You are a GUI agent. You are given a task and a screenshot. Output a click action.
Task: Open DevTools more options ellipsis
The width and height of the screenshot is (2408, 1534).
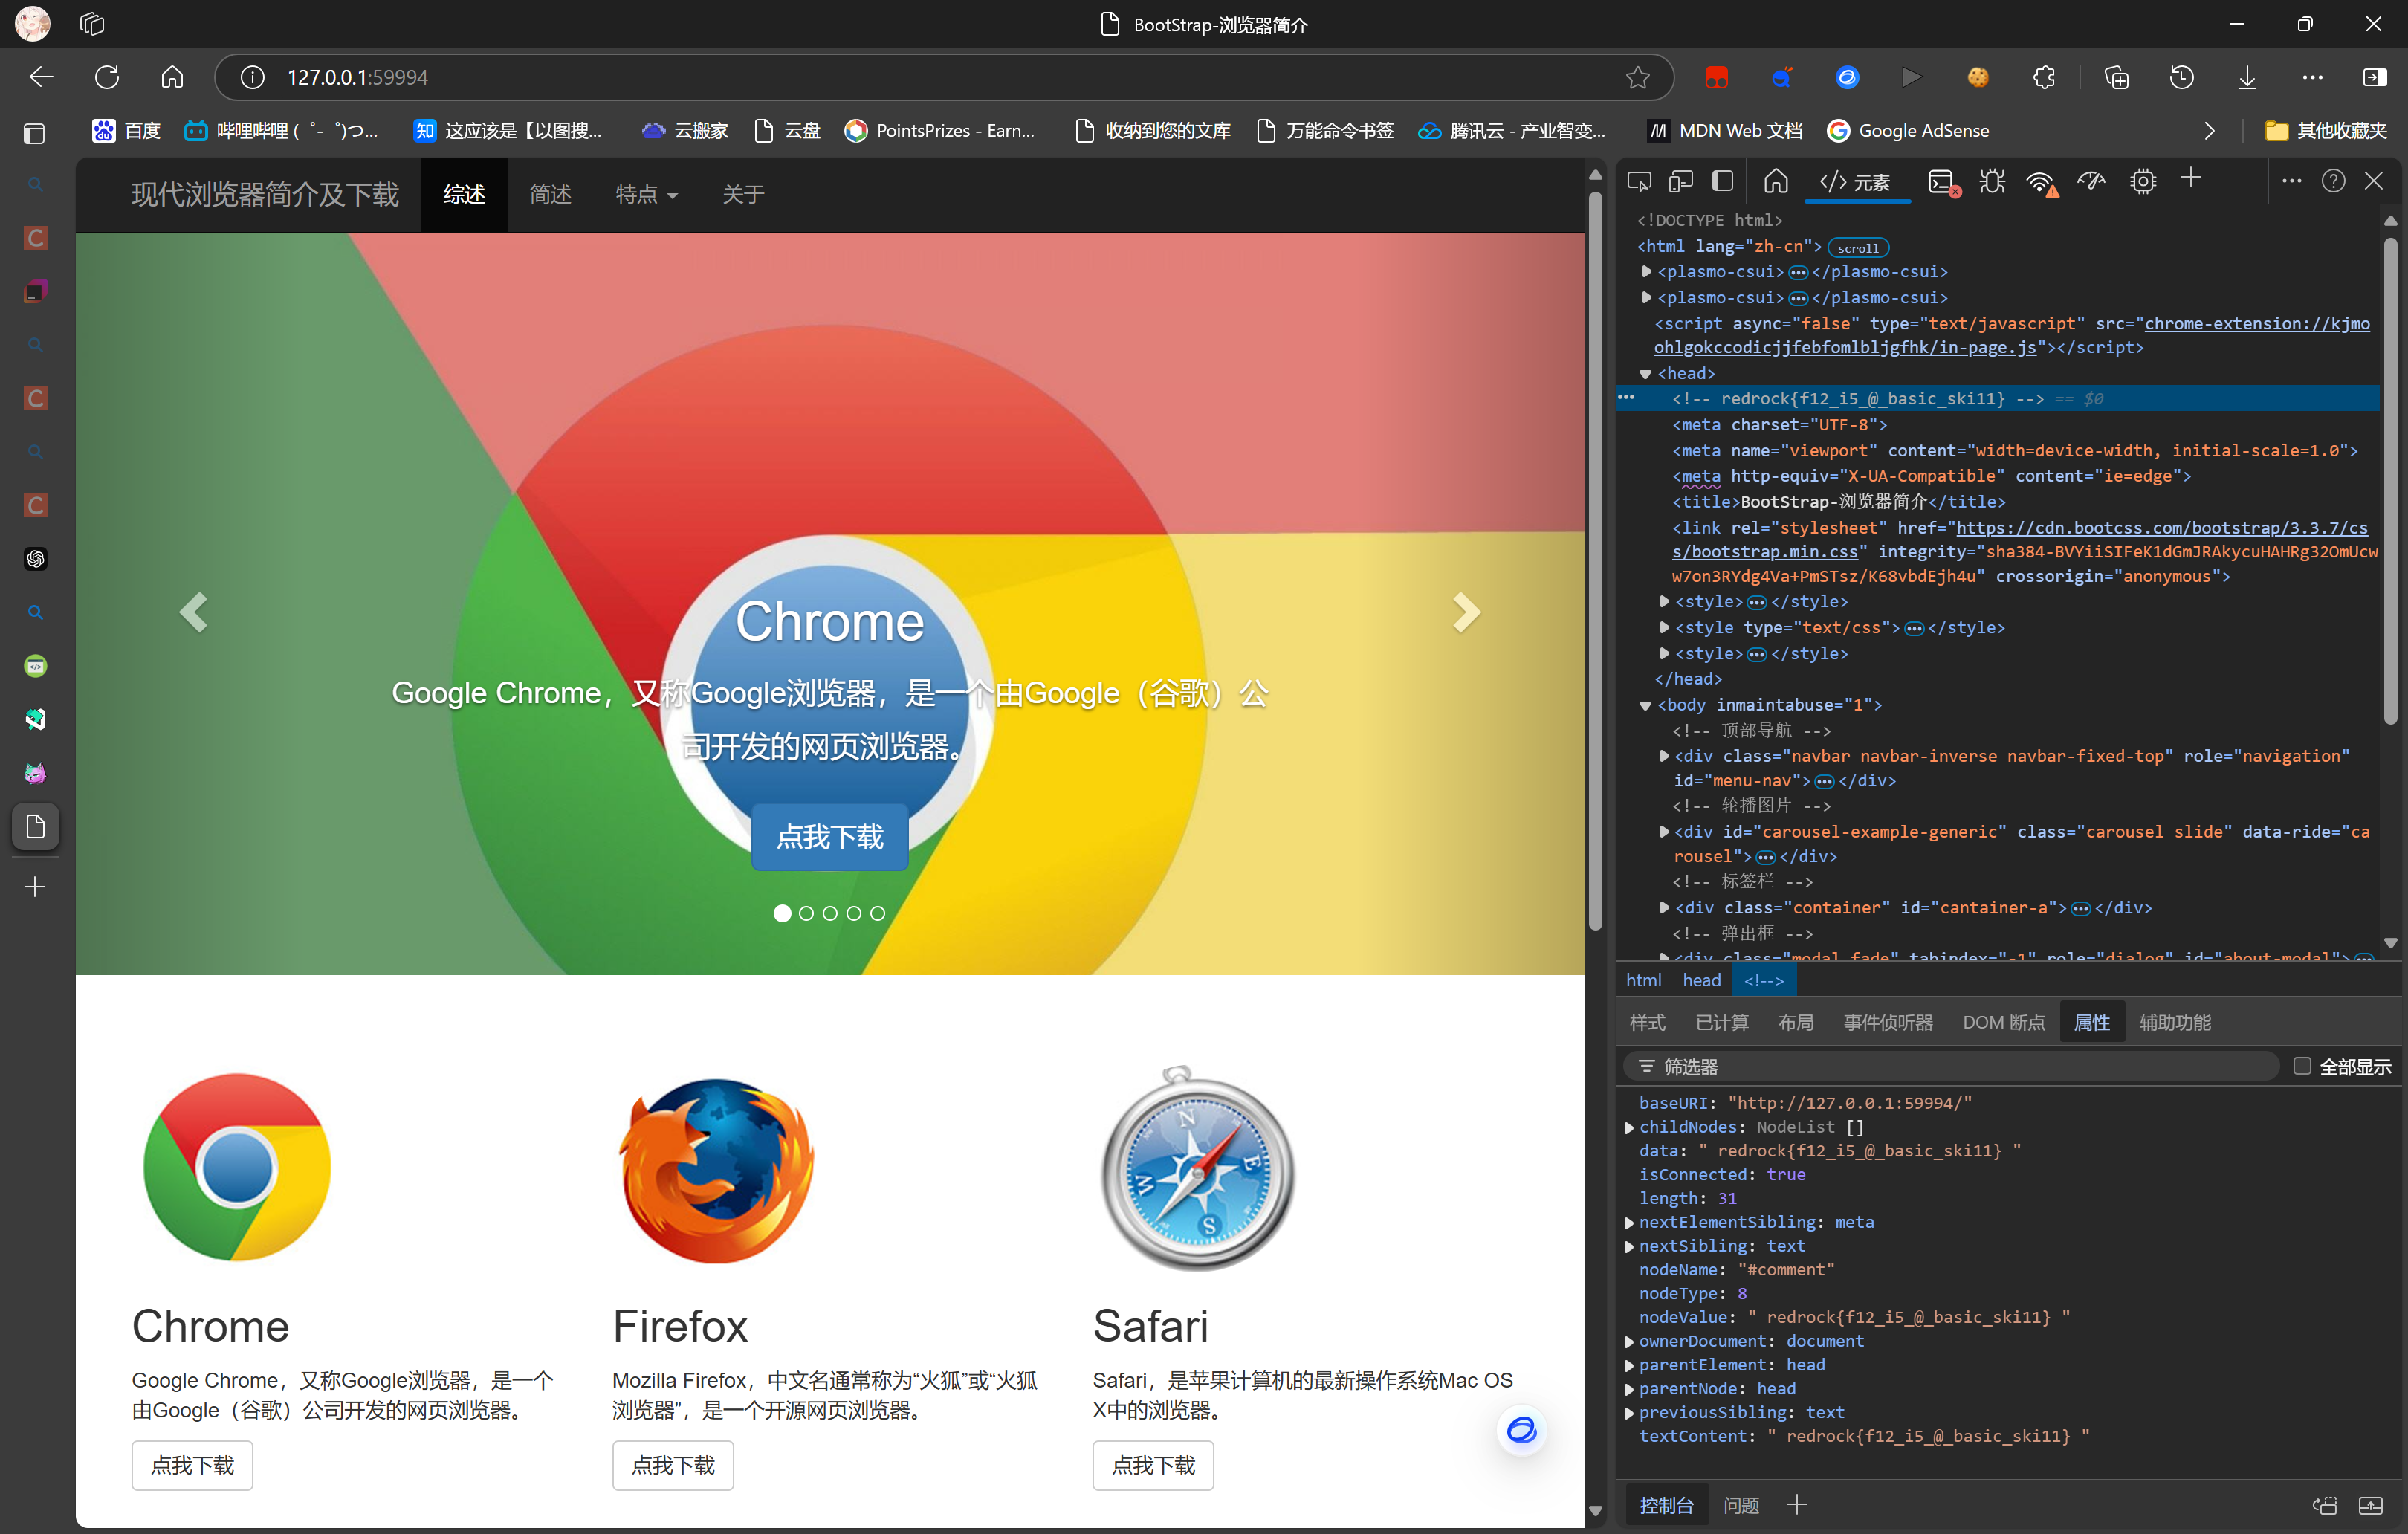[x=2292, y=181]
